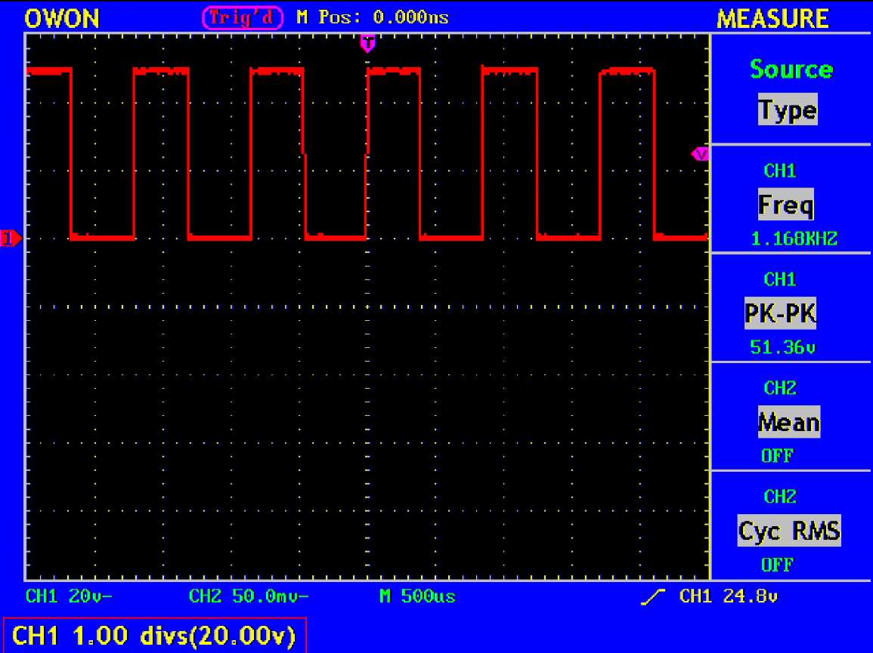Viewport: 873px width, 653px height.
Task: Click the CH1 1.00 divs(20.00v) position box
Action: click(x=155, y=635)
